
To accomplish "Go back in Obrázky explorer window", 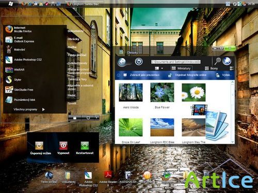I will (122, 62).
